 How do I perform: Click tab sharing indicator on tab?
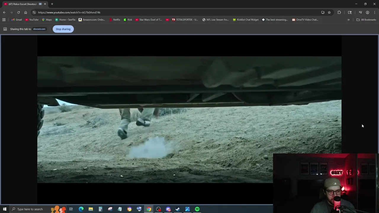click(40, 4)
